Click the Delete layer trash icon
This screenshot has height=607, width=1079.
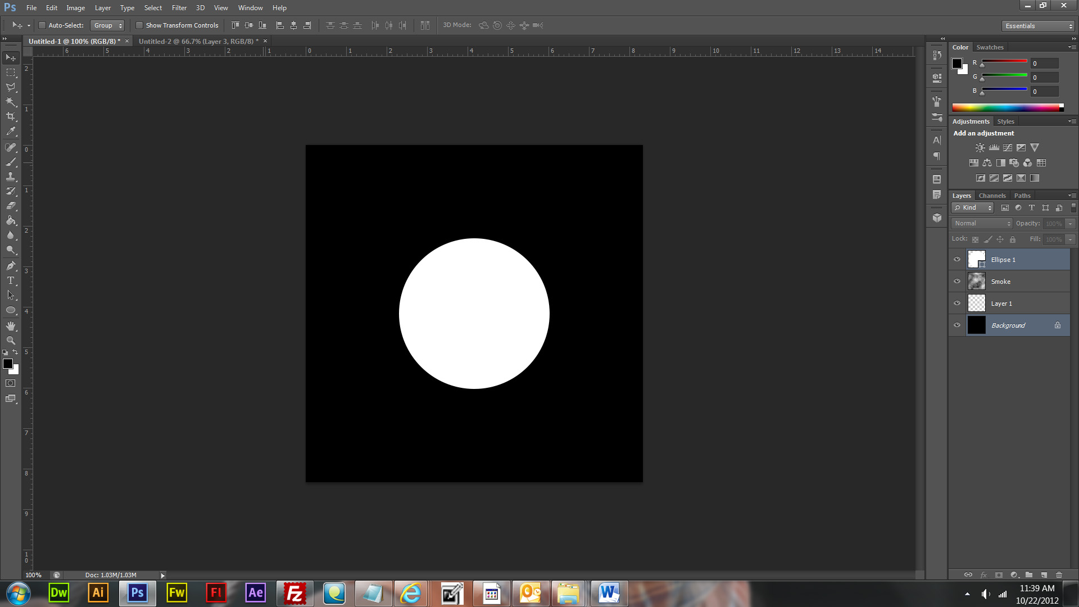[x=1059, y=575]
